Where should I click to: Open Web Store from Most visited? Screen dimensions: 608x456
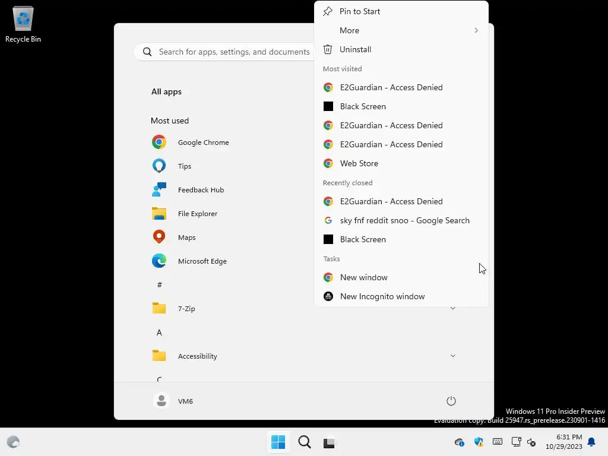(401, 163)
